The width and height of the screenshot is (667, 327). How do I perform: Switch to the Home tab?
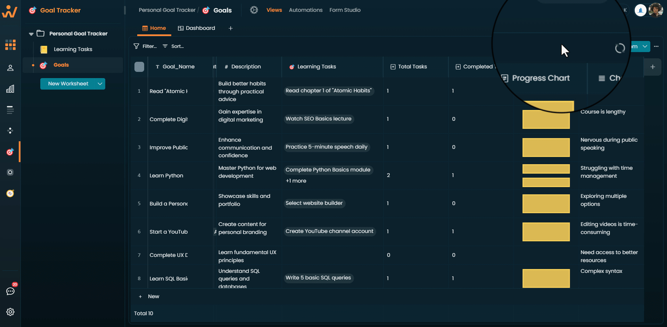[x=154, y=28]
